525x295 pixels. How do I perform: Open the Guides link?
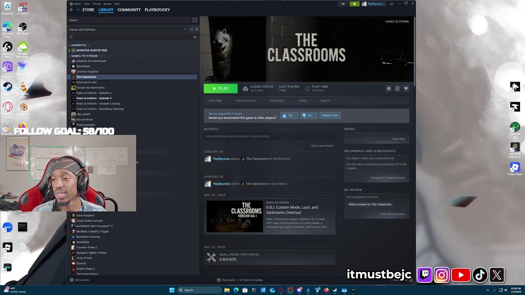(302, 100)
